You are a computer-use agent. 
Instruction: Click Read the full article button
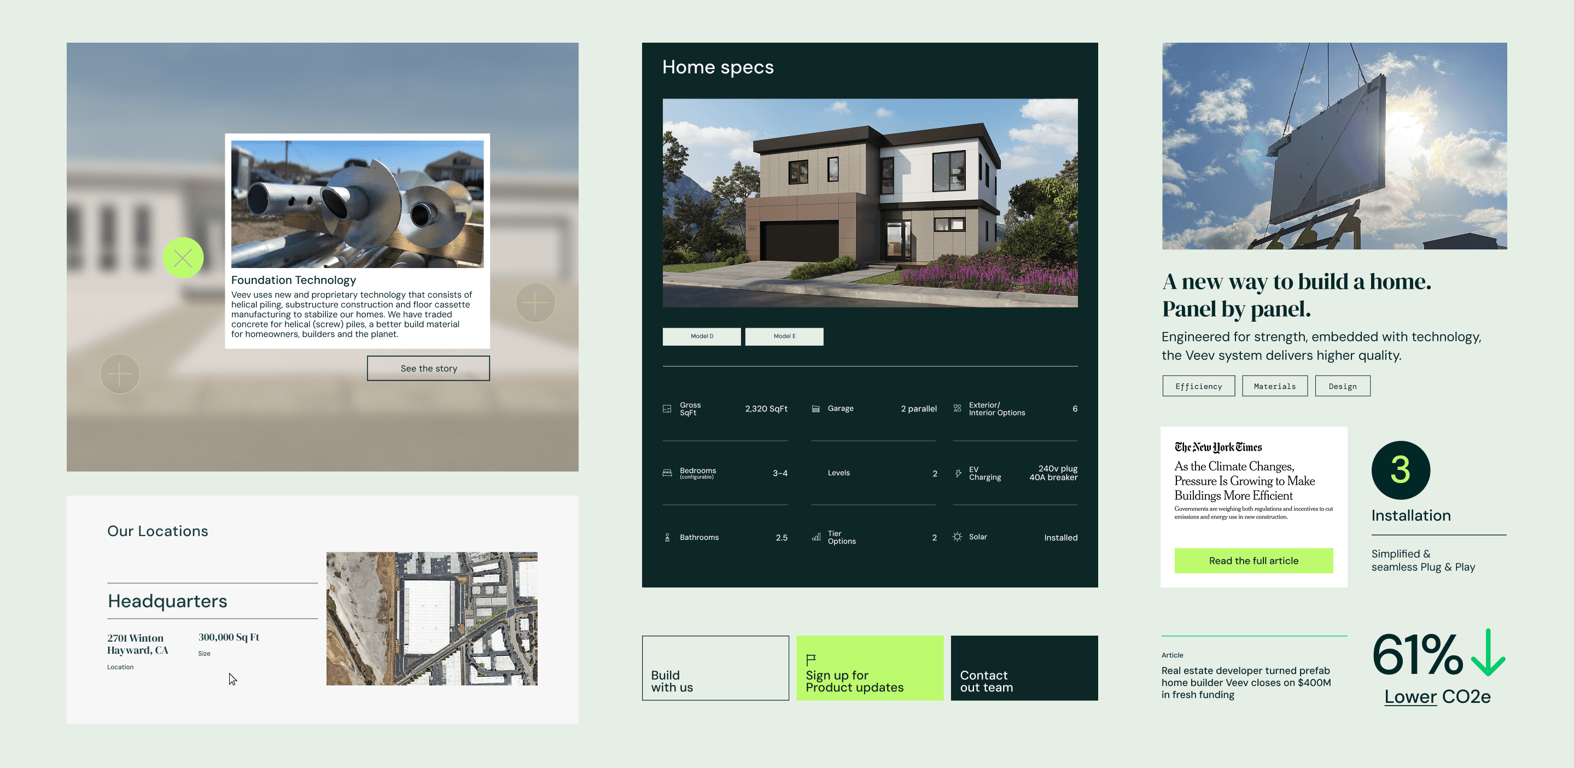tap(1253, 560)
